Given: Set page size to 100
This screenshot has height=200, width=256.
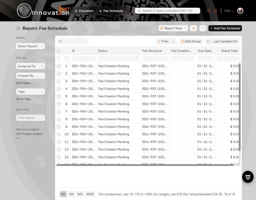Looking at the screenshot, I should (x=71, y=194).
